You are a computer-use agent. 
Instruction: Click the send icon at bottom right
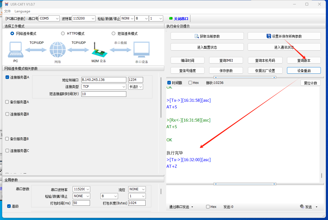[x=302, y=207]
